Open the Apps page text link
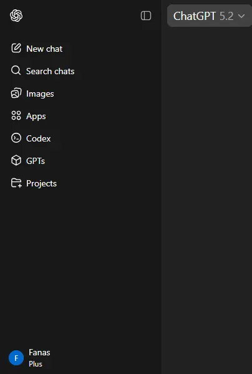Viewport: 252px width, 374px height. pos(36,117)
